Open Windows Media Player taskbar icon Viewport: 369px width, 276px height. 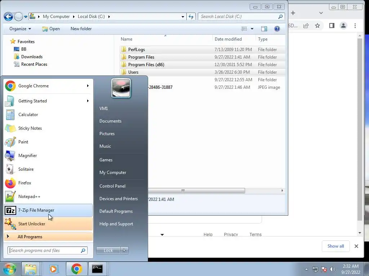tap(53, 269)
